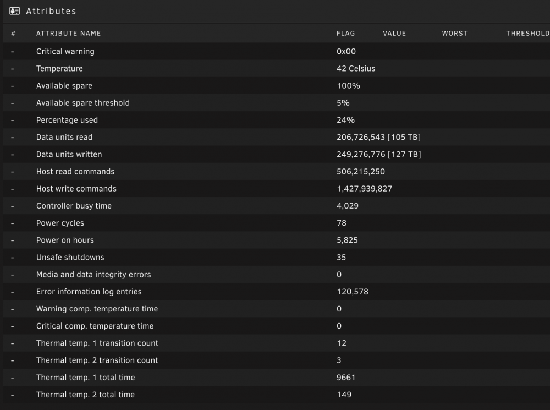
Task: Click the 78 power cycles value
Action: point(342,223)
